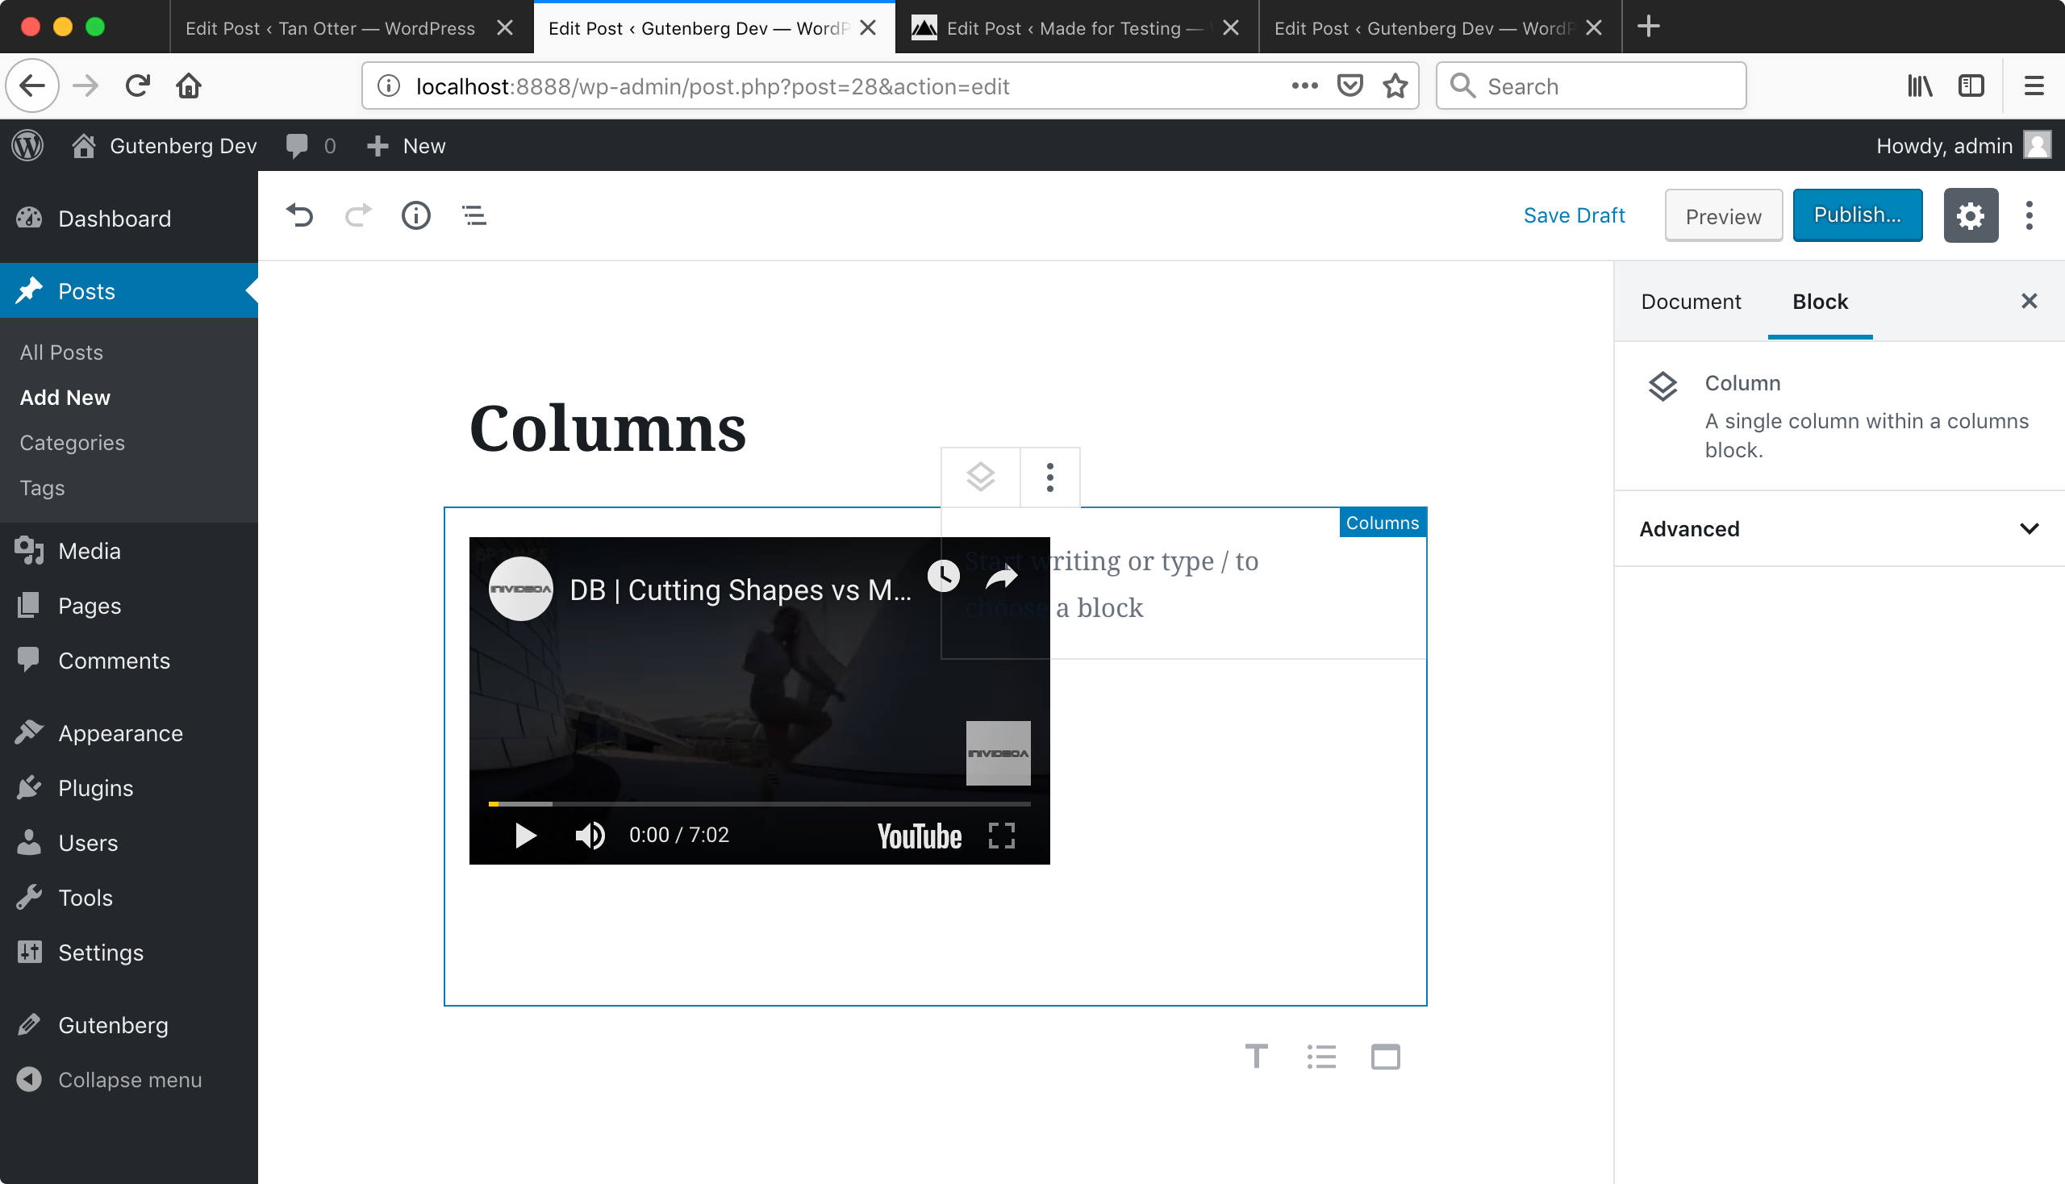Insert List block shortcut icon
Viewport: 2065px width, 1184px height.
pyautogui.click(x=1320, y=1057)
